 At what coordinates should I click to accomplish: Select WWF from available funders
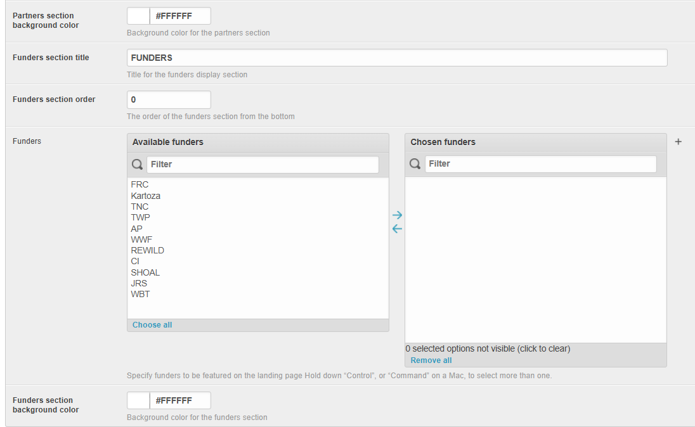coord(141,239)
